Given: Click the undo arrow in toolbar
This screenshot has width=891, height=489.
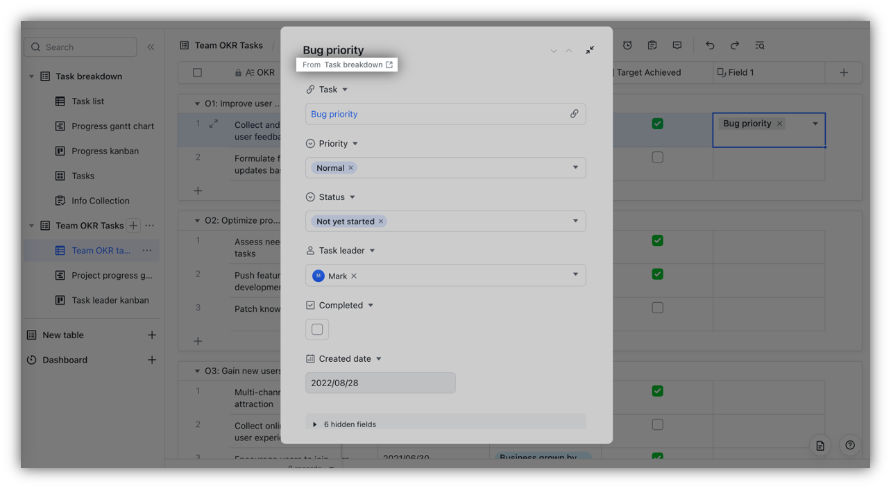Looking at the screenshot, I should tap(710, 45).
